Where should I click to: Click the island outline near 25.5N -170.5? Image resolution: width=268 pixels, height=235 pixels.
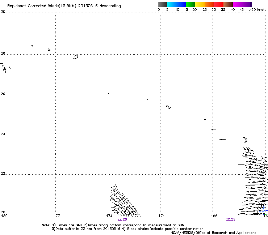coord(168,107)
